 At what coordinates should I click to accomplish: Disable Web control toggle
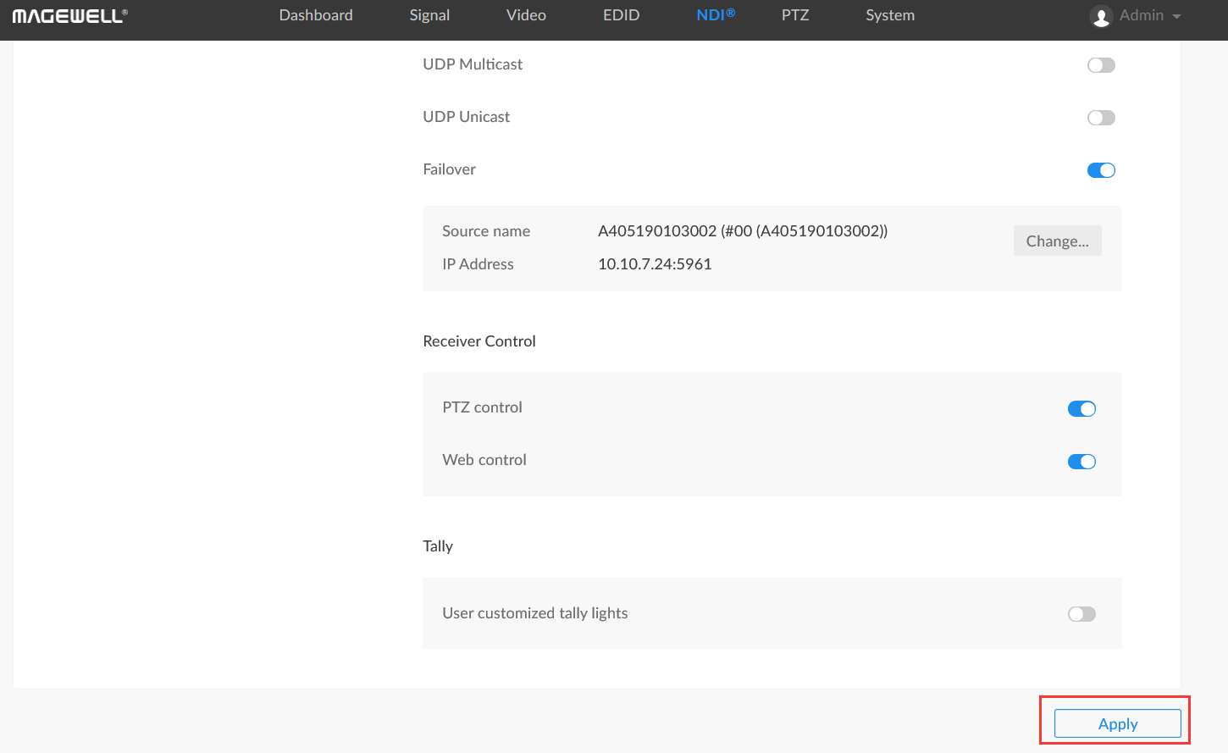1081,462
